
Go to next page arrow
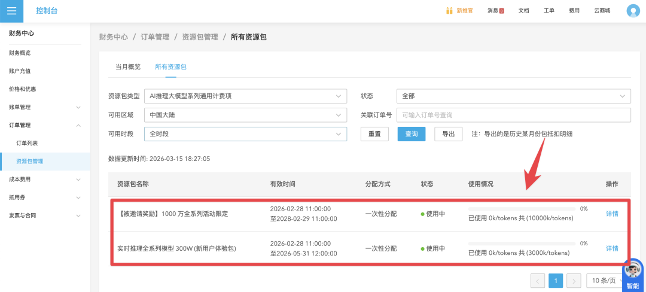[574, 281]
